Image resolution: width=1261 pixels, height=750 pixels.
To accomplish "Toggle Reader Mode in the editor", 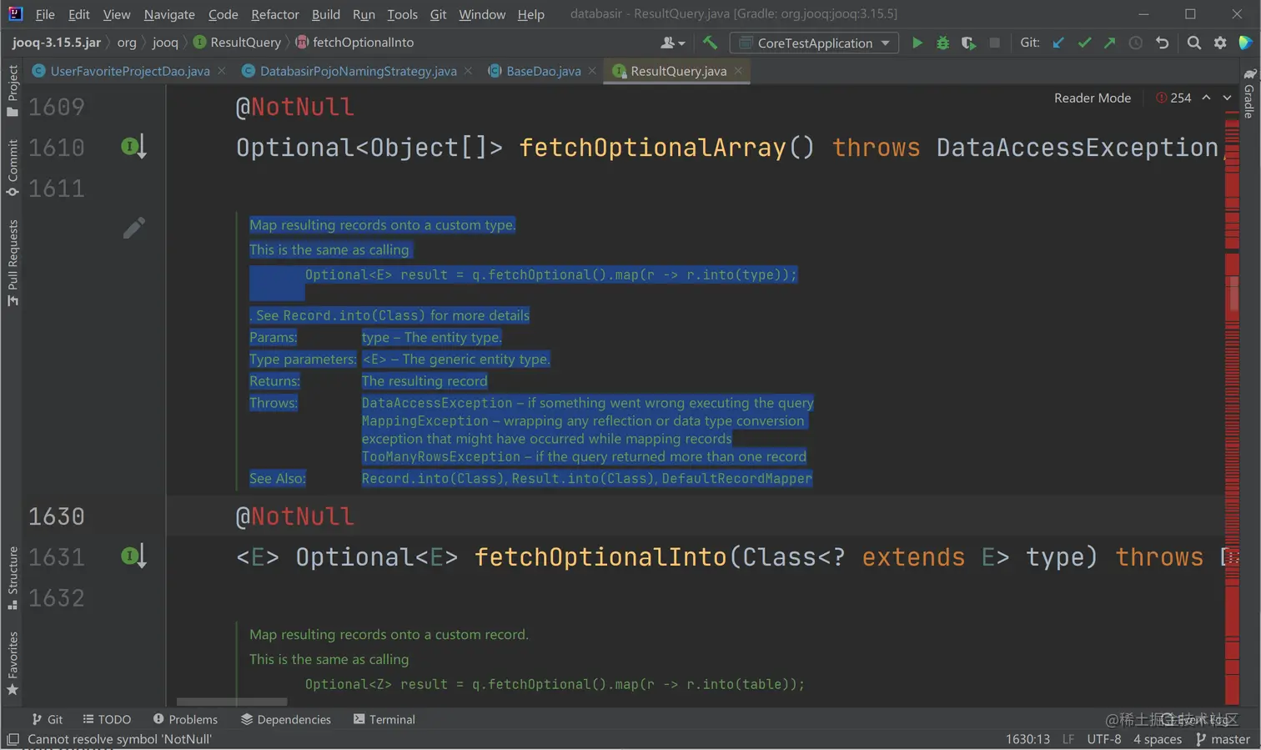I will 1092,98.
